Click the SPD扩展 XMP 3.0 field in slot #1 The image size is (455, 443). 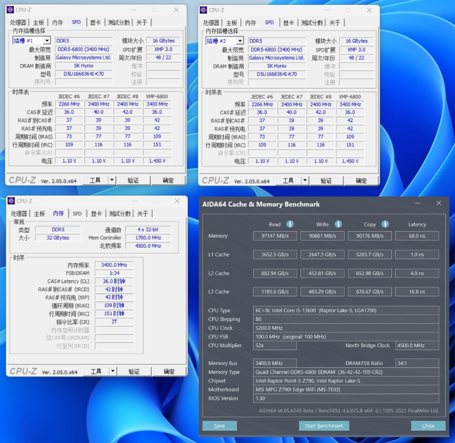point(163,49)
